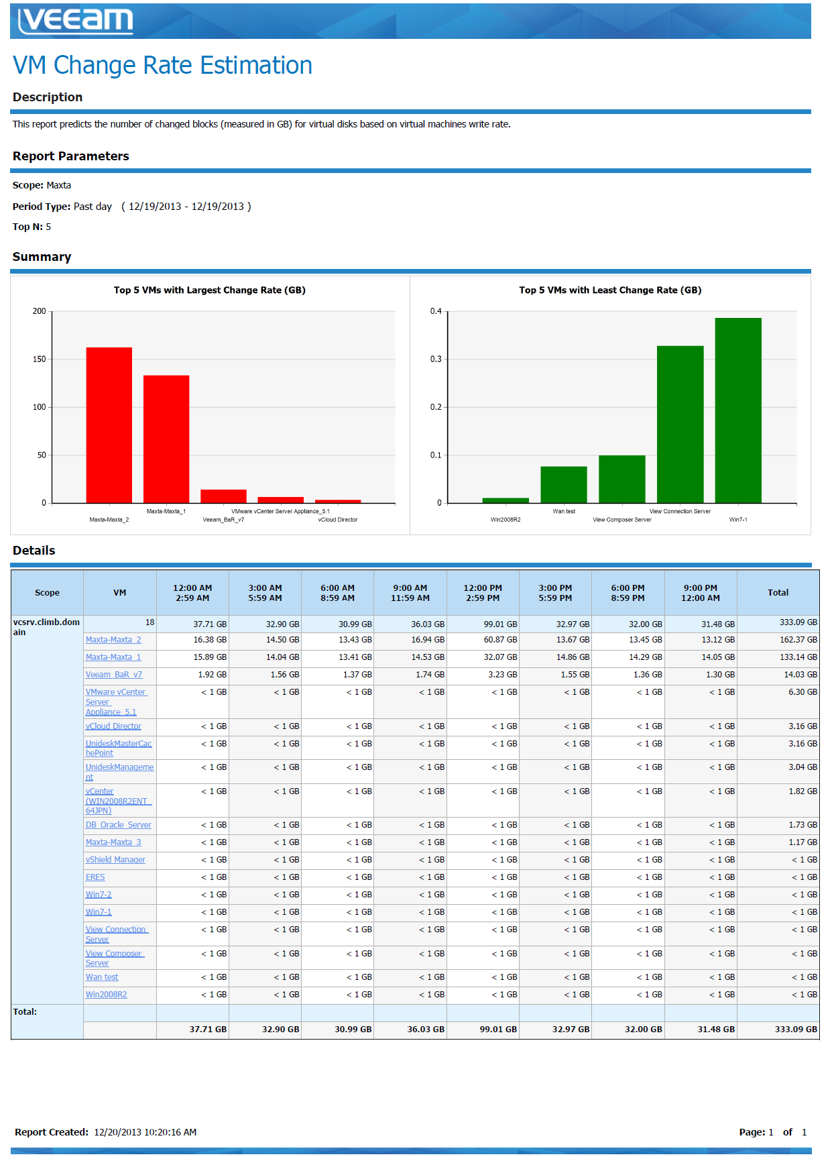Click the red Maxta-Maxta_1 chart bar
This screenshot has width=832, height=1165.
coord(166,439)
